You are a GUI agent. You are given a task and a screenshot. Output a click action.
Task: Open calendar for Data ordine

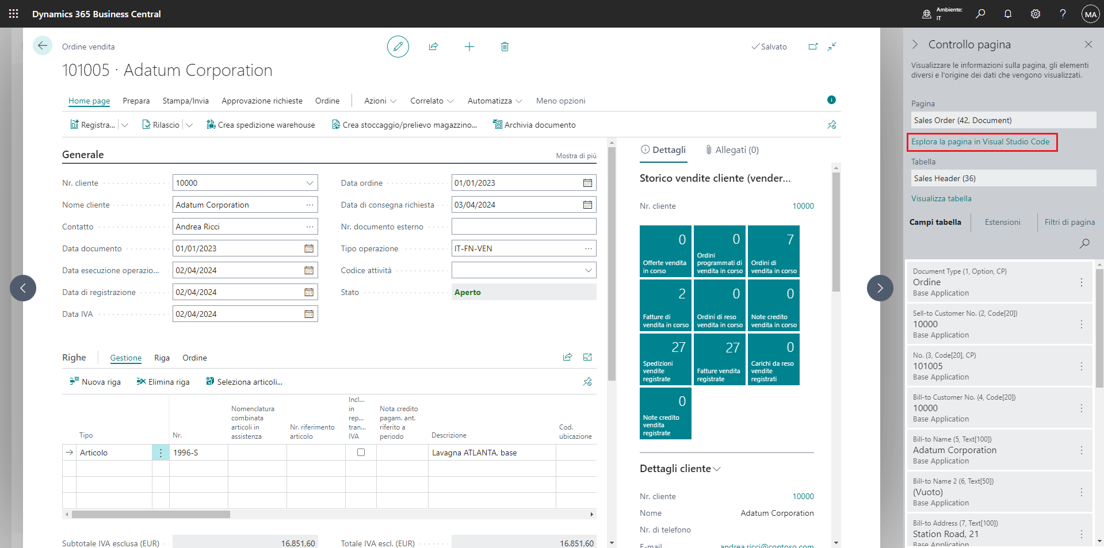point(587,183)
